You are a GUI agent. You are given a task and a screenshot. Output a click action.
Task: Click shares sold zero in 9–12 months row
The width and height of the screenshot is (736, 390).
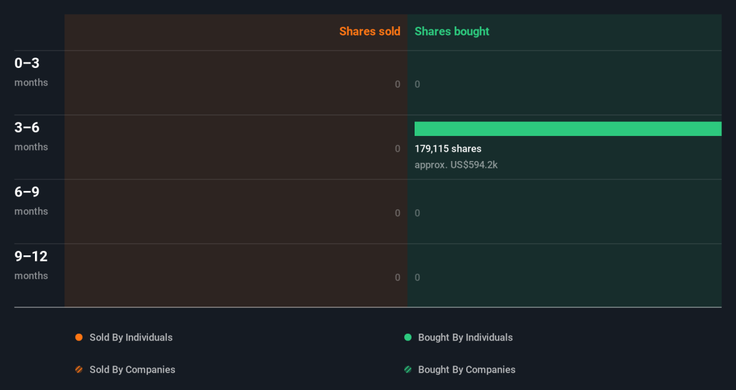click(x=397, y=277)
